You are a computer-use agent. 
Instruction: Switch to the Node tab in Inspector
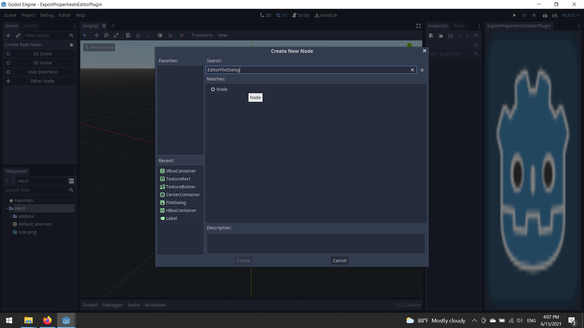click(459, 26)
